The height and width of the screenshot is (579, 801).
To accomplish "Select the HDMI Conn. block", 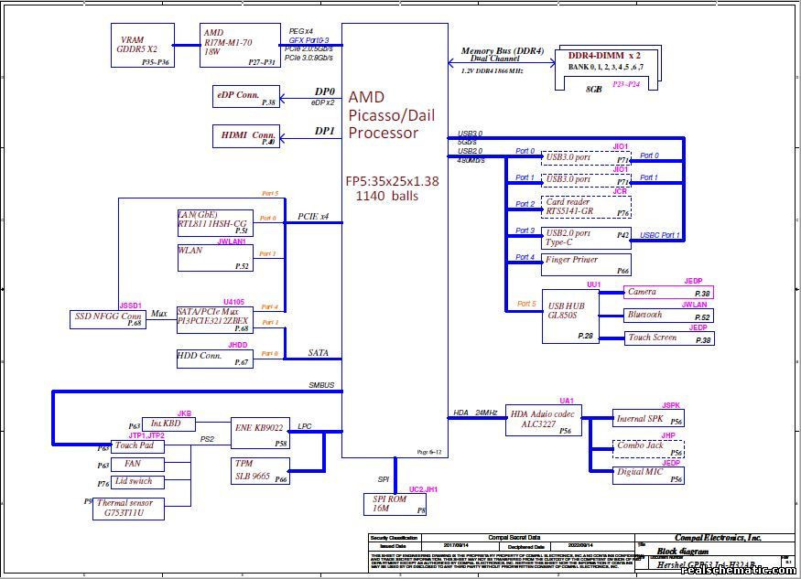I will click(244, 135).
